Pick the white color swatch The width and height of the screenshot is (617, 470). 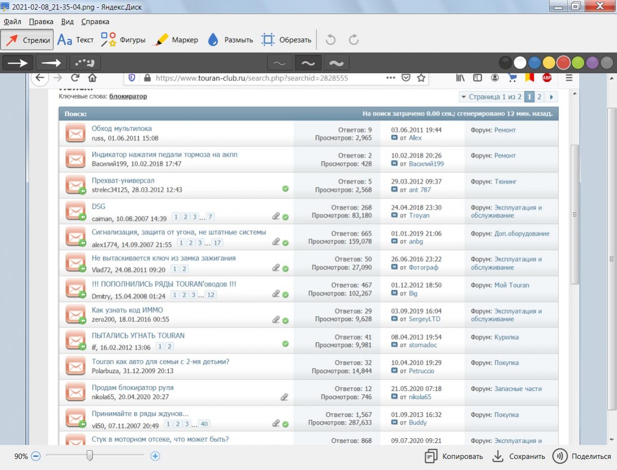[520, 63]
